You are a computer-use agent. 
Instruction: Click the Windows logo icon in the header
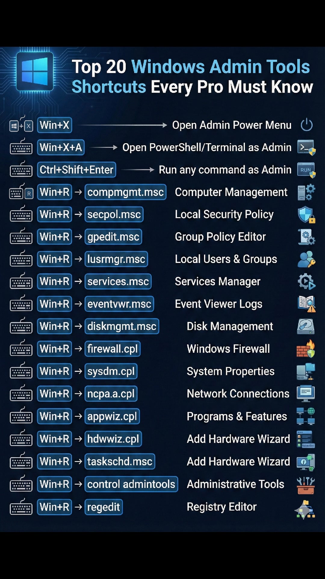[35, 71]
